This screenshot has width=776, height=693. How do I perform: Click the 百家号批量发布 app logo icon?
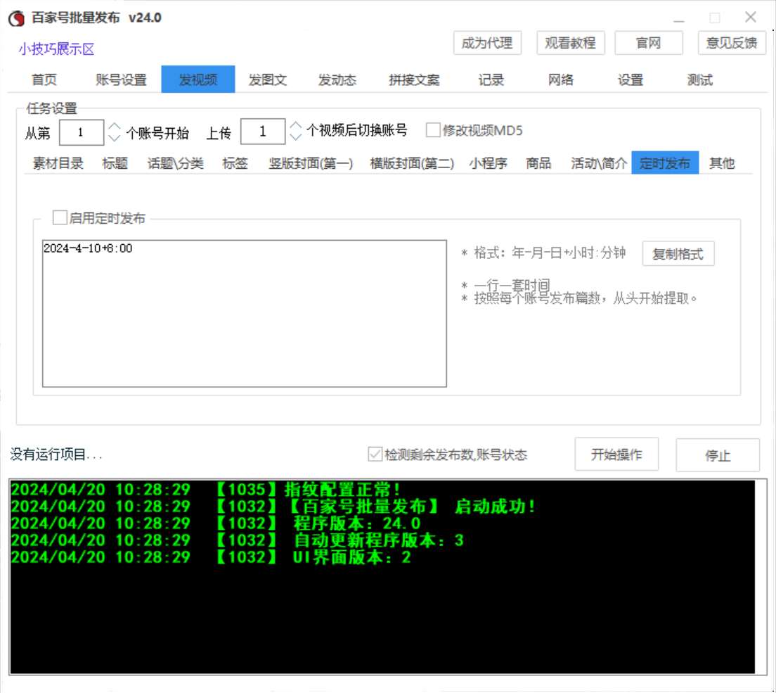[x=16, y=18]
